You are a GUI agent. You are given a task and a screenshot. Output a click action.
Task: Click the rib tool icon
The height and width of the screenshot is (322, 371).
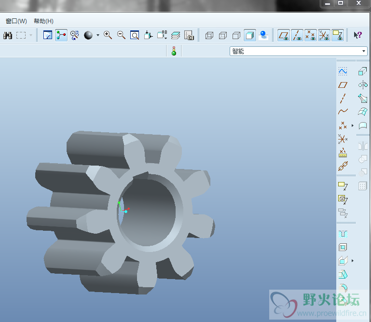pyautogui.click(x=343, y=261)
